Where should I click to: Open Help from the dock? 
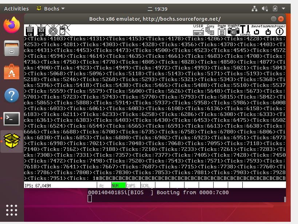(x=12, y=95)
